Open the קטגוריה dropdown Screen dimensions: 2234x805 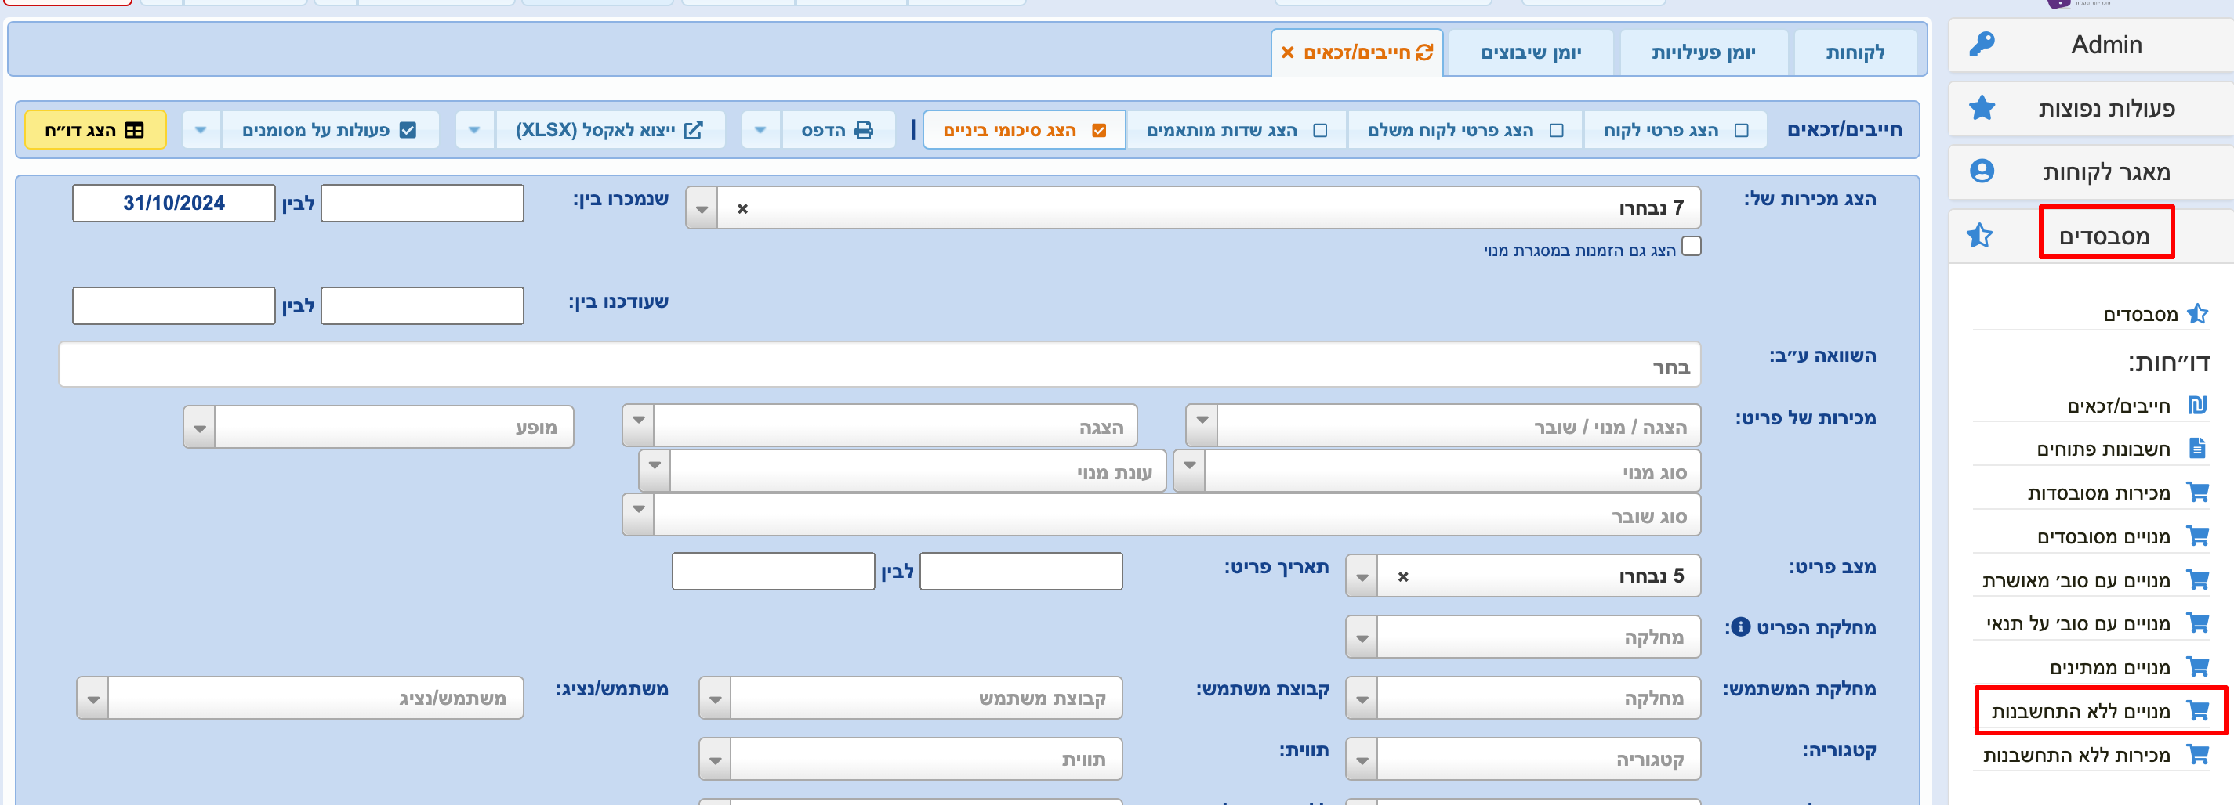click(x=1362, y=760)
